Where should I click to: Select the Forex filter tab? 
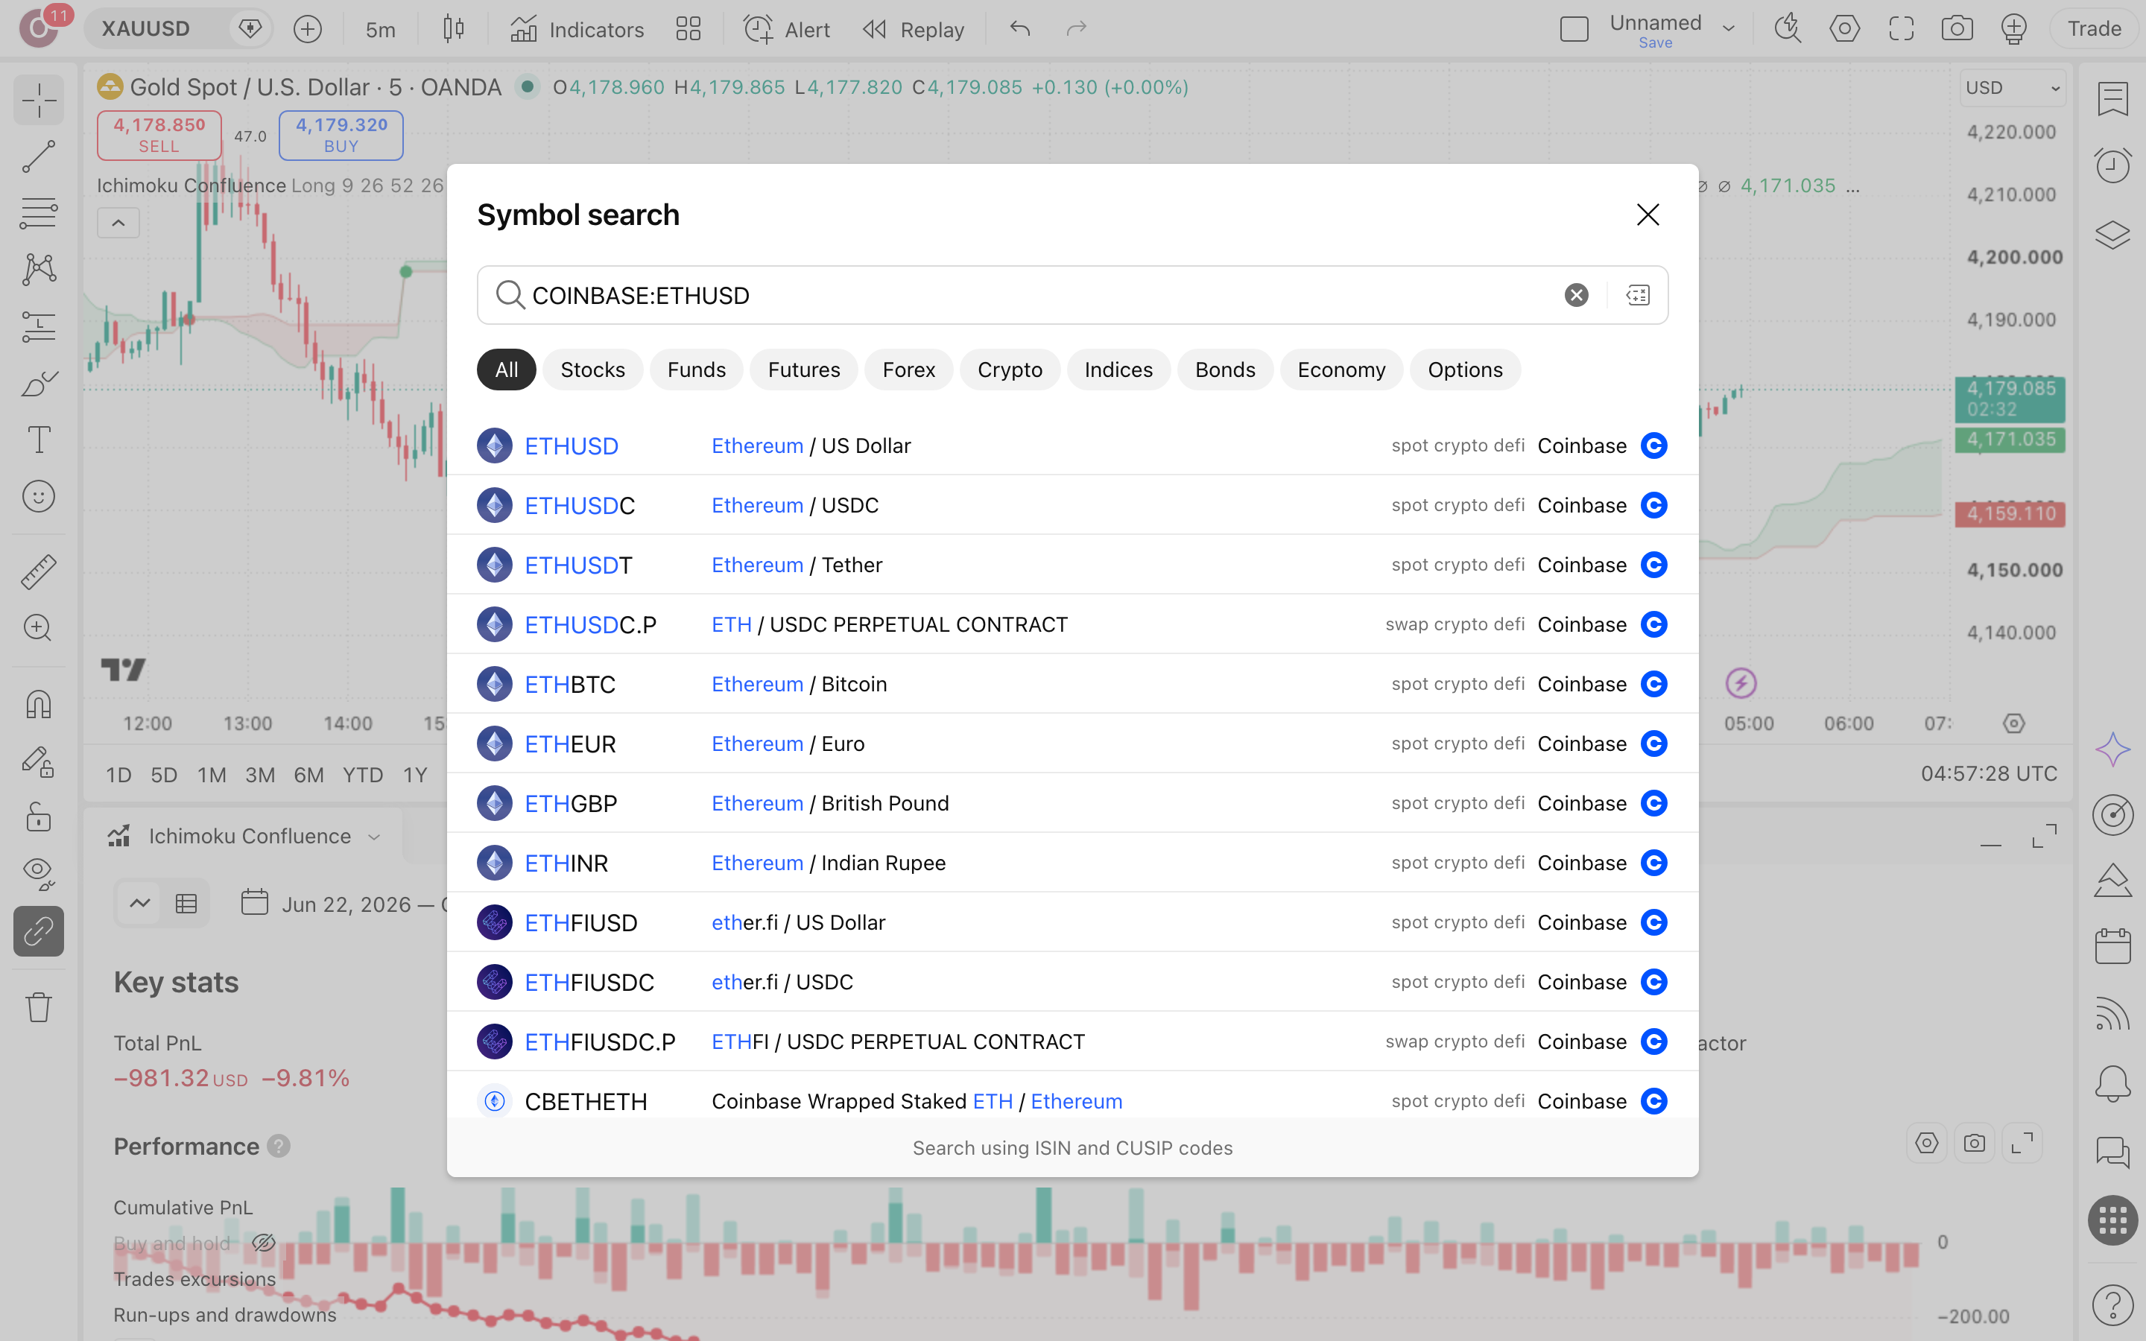(908, 370)
